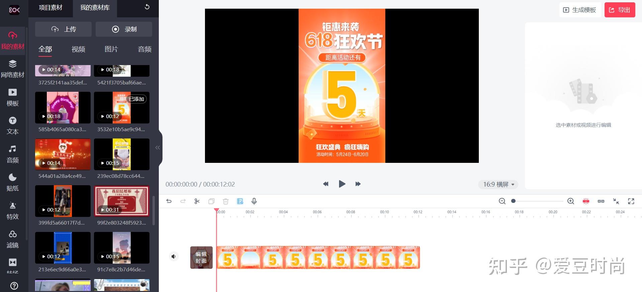Click the fast-forward button under preview
This screenshot has width=642, height=292.
[x=358, y=184]
